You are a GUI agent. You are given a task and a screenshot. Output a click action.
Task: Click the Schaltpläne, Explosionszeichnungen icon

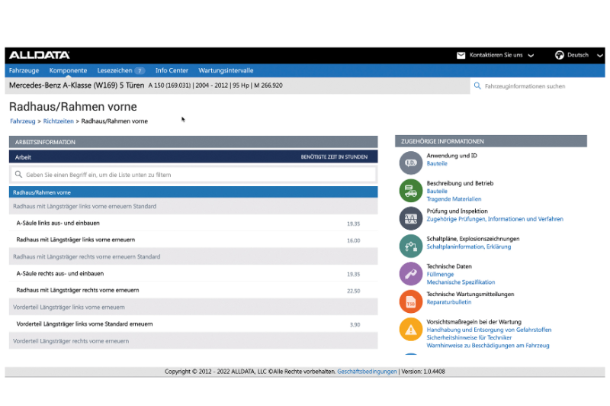pyautogui.click(x=411, y=246)
